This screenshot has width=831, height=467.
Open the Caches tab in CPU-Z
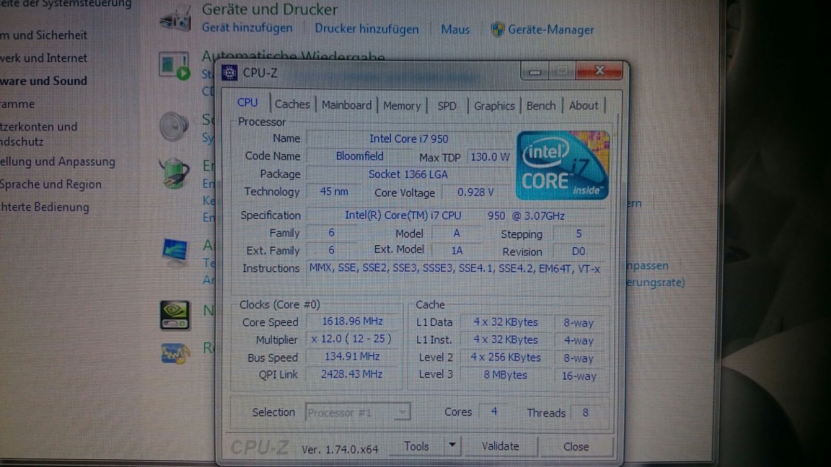point(292,104)
